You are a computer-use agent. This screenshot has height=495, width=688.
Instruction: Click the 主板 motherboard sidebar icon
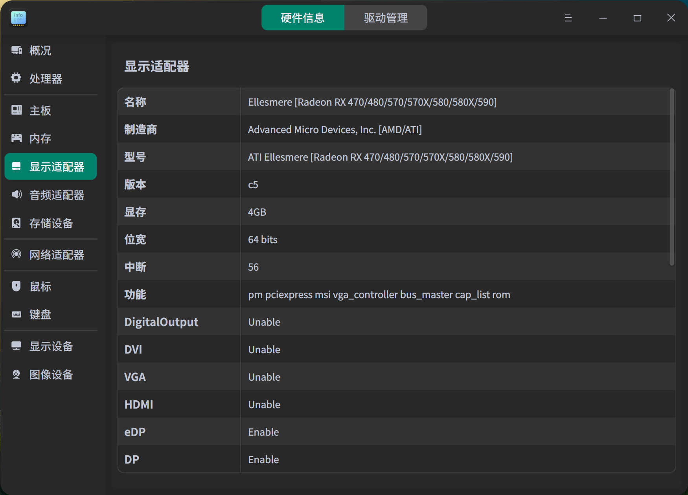pos(16,110)
